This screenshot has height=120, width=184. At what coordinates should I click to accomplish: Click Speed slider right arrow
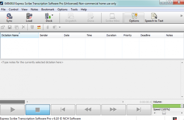[182, 113]
